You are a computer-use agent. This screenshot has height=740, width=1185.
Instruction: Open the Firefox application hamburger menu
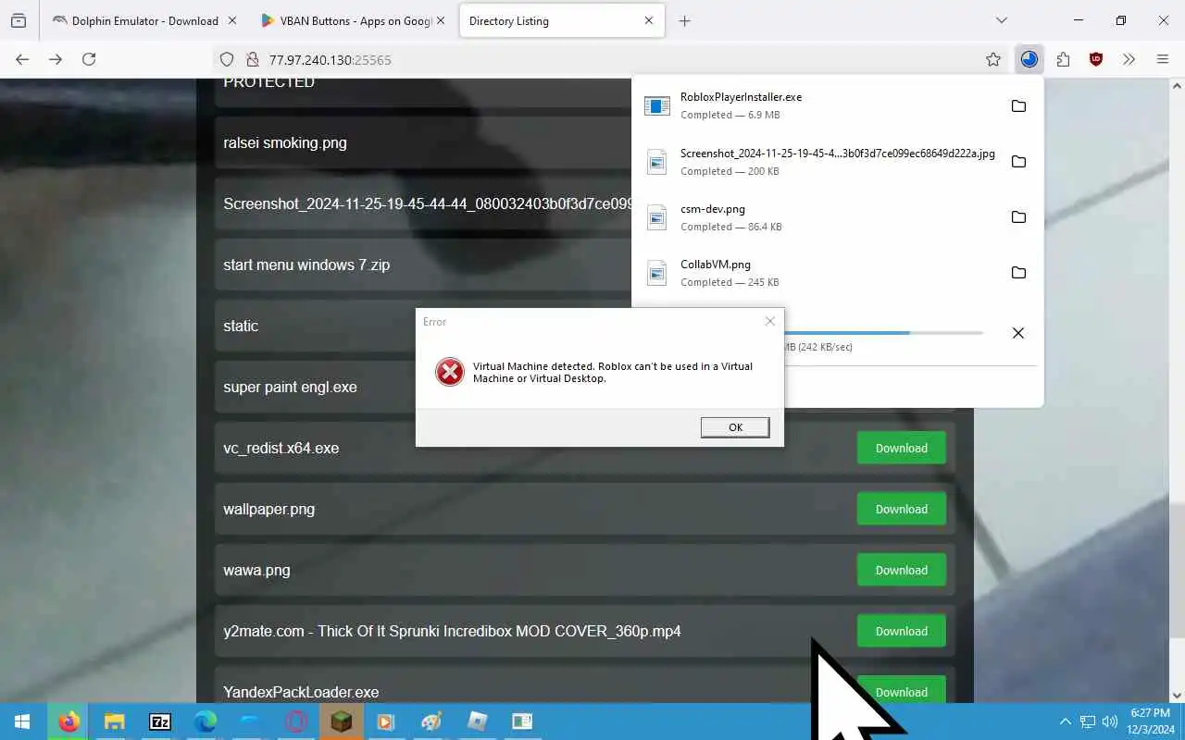pos(1163,59)
